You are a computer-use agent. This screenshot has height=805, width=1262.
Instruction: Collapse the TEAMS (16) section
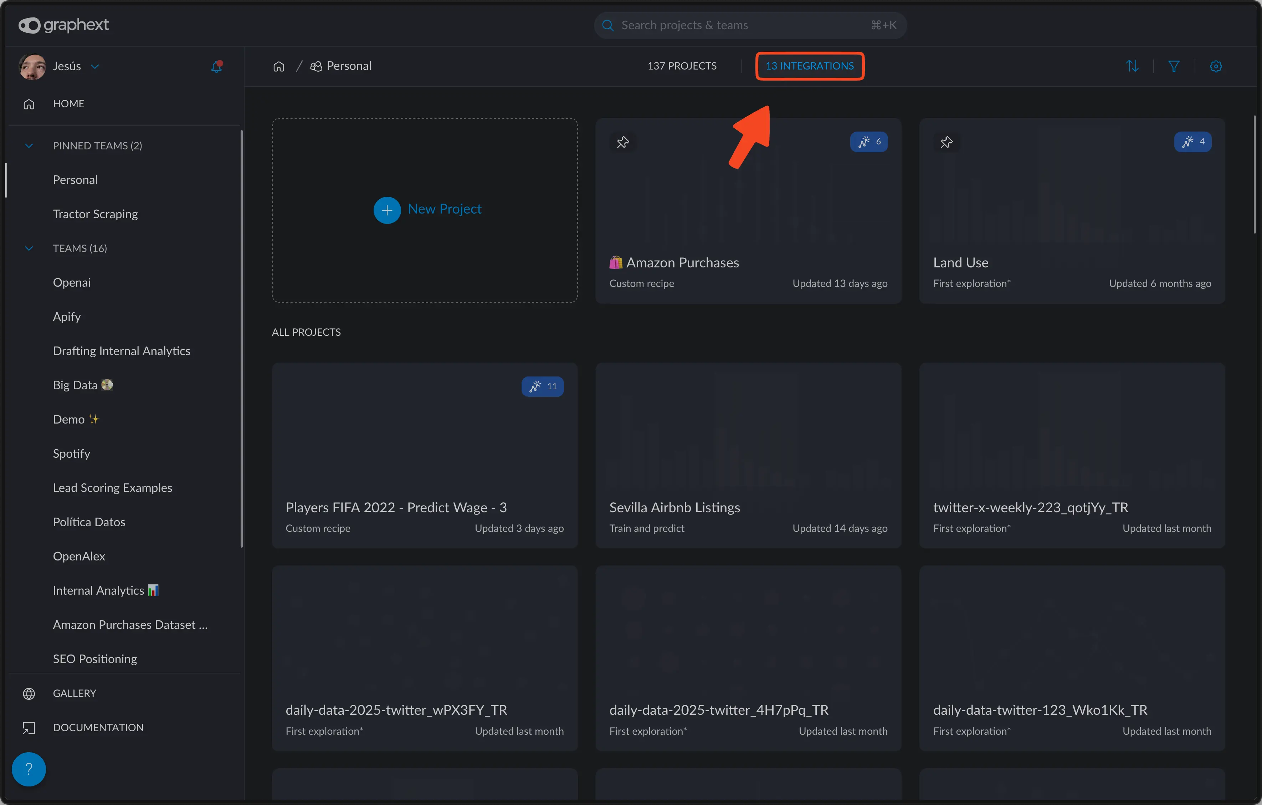[x=29, y=248]
